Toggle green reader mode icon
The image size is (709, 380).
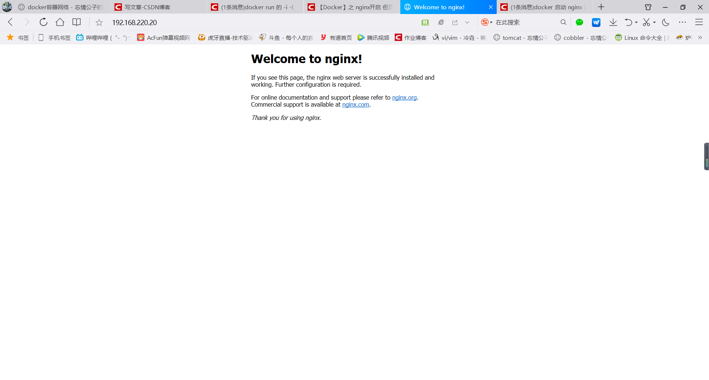[x=425, y=23]
